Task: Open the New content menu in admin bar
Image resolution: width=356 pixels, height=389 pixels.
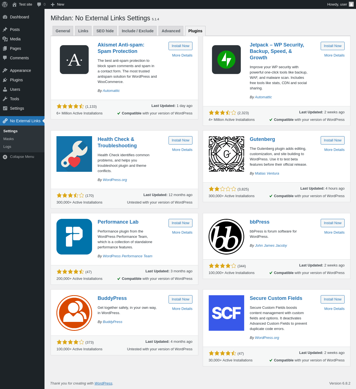Action: coord(58,4)
